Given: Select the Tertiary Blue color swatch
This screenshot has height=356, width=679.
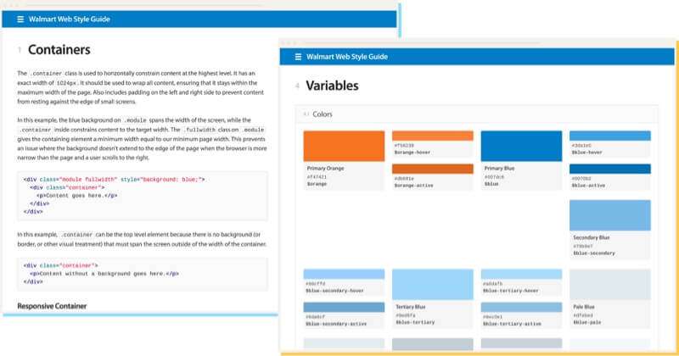Looking at the screenshot, I should click(x=433, y=285).
